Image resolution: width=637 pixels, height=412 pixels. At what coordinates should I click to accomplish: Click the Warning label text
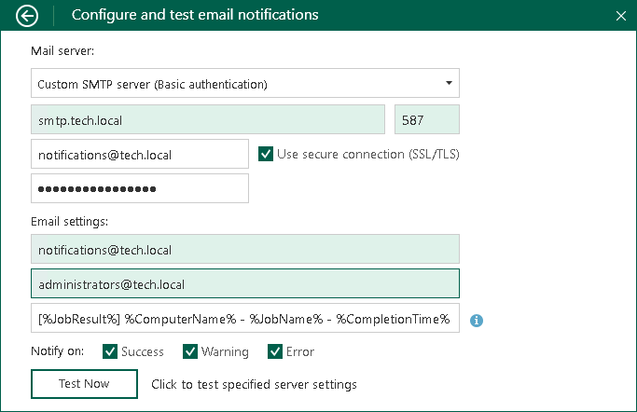click(225, 352)
